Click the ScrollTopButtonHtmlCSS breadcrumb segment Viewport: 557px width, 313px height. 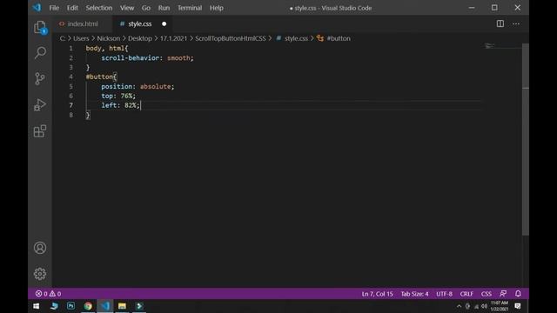(230, 38)
